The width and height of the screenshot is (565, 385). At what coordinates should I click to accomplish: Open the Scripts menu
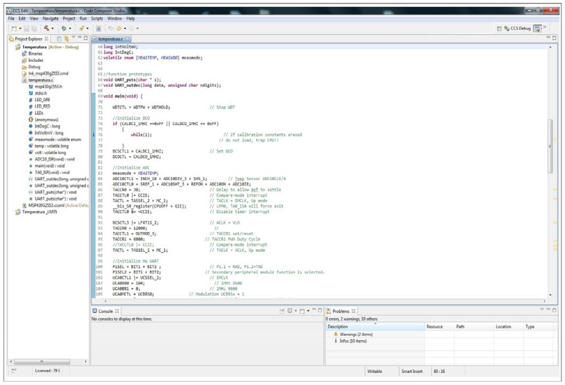click(x=97, y=18)
